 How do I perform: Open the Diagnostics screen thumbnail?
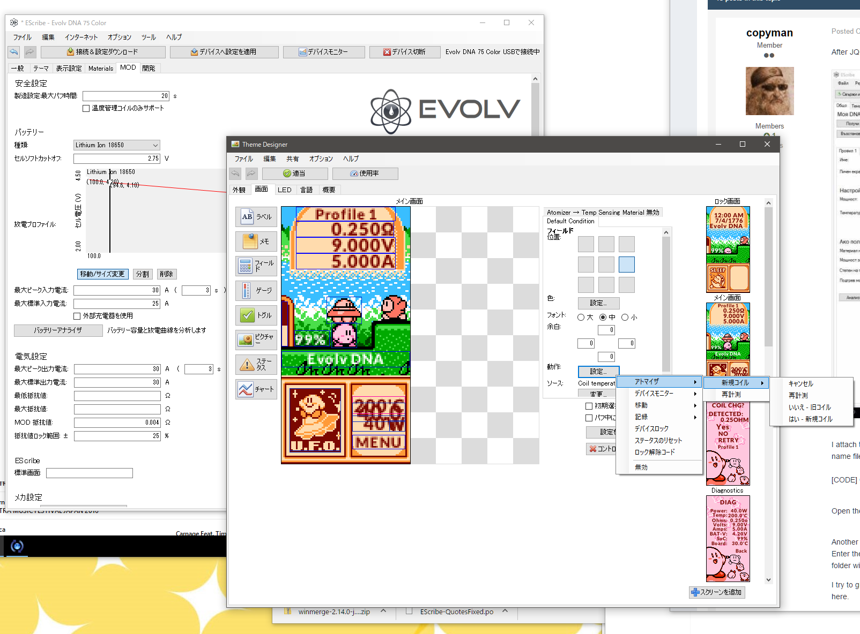click(x=728, y=538)
